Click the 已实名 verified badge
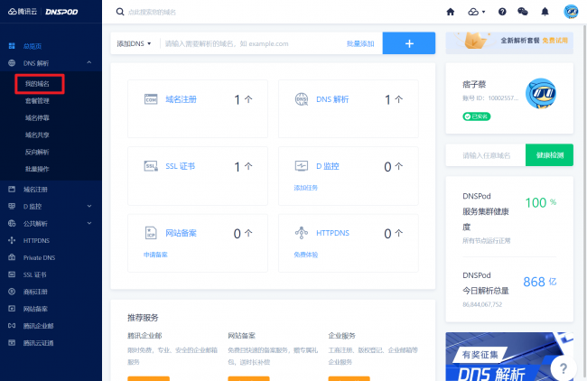587x381 pixels. pyautogui.click(x=476, y=116)
